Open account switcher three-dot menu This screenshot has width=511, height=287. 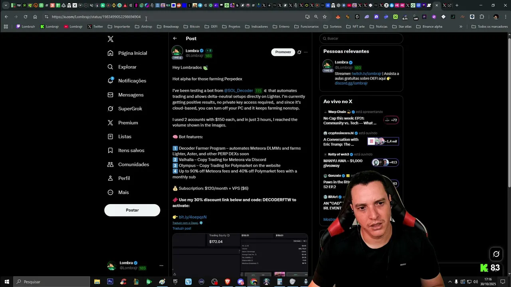tap(161, 265)
